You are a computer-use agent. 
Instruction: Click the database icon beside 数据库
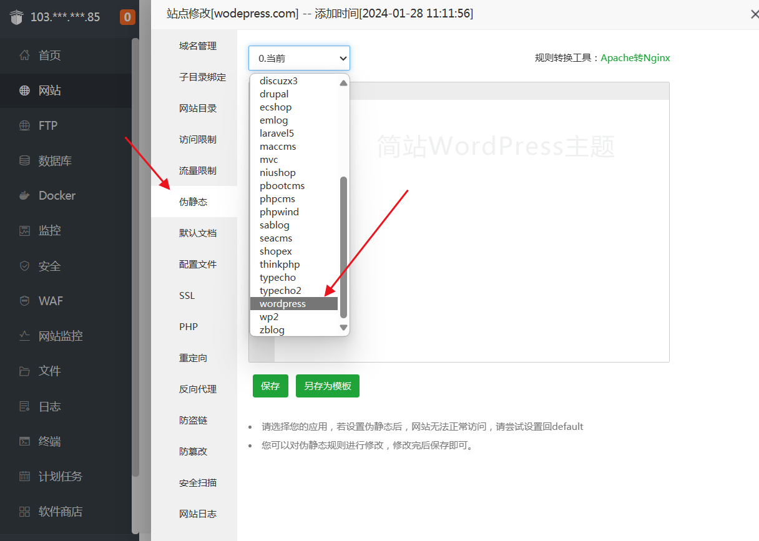[24, 161]
